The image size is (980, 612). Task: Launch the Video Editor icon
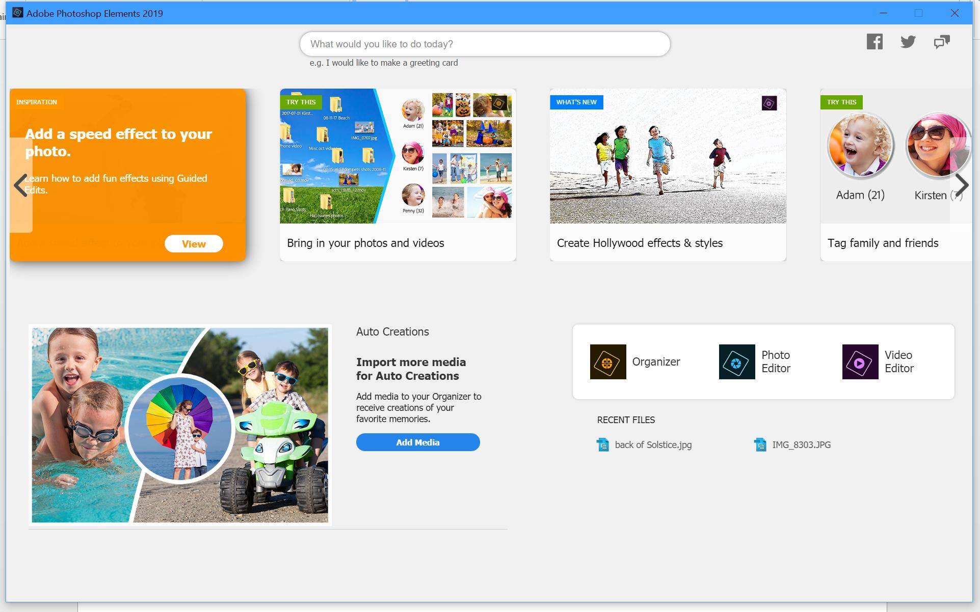click(x=860, y=361)
